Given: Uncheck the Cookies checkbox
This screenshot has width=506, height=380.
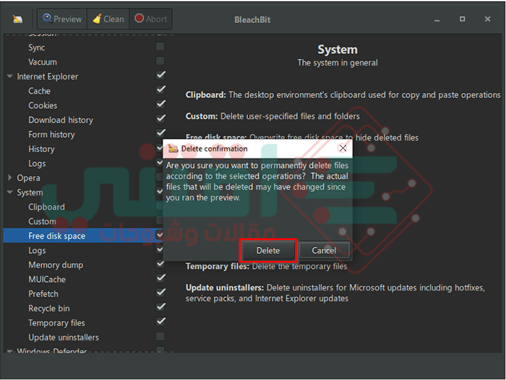Looking at the screenshot, I should point(160,105).
